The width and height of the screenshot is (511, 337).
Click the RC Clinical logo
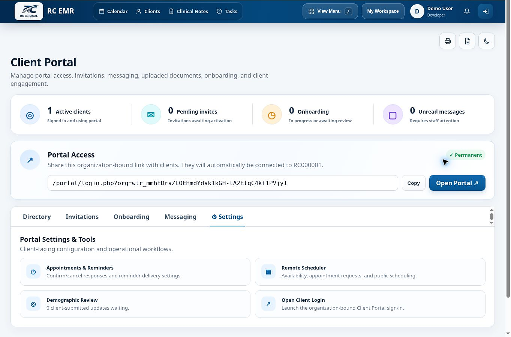[x=29, y=11]
